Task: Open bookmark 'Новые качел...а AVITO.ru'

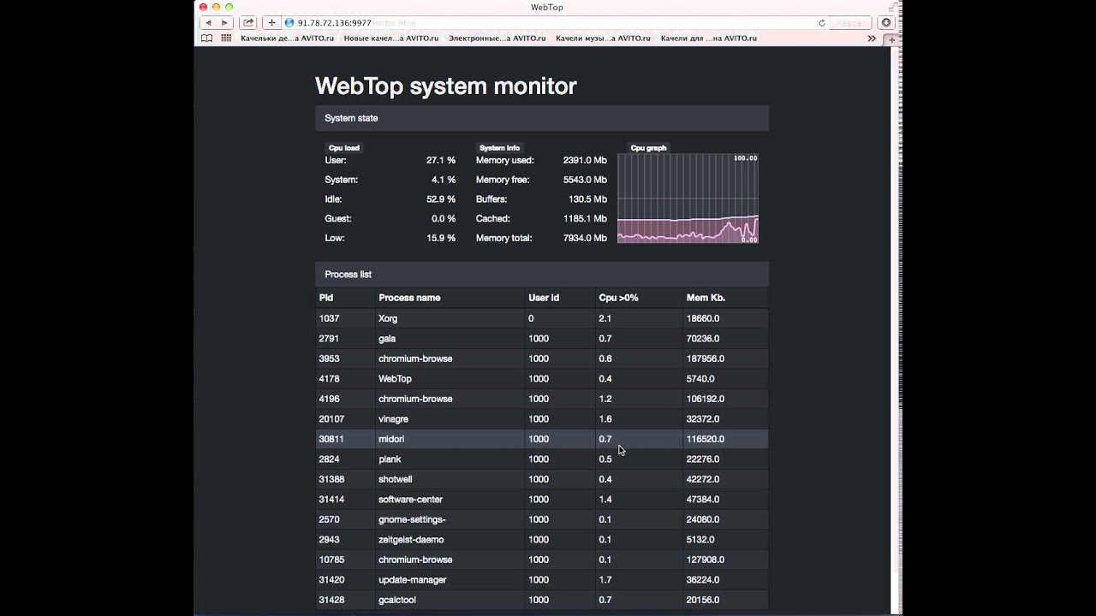Action: 391,38
